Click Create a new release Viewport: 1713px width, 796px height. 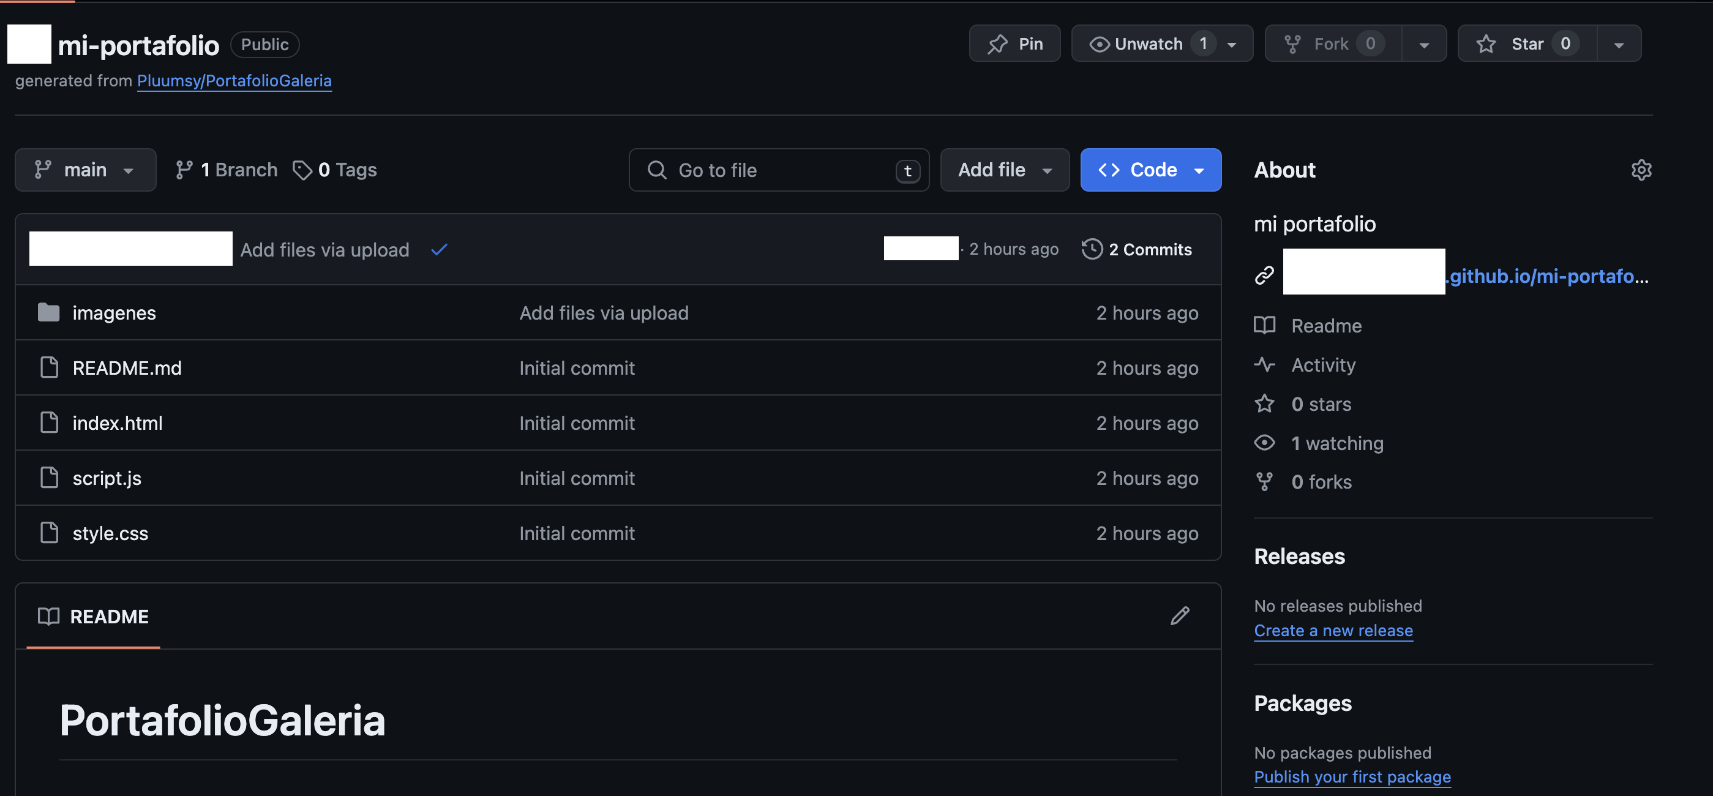point(1333,631)
